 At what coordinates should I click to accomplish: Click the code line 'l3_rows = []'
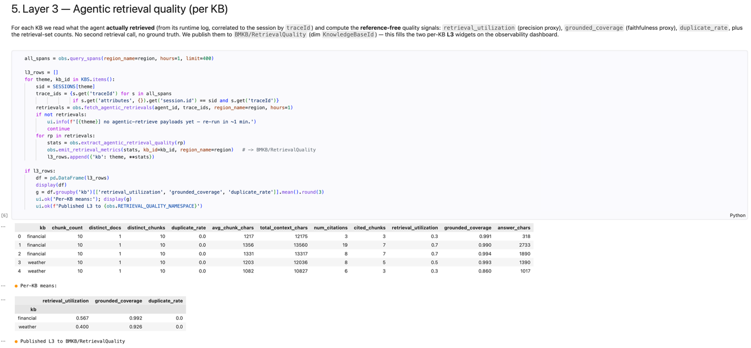(x=41, y=72)
